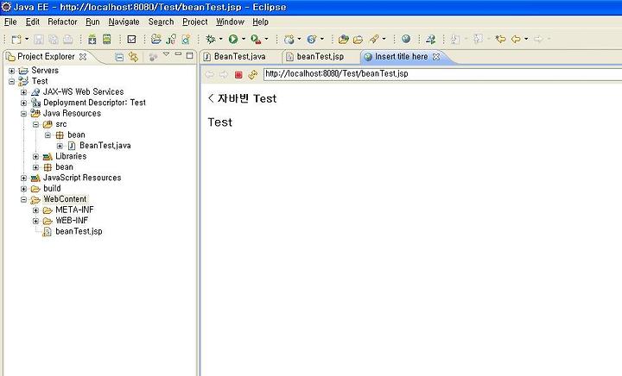Click the grayed Print toolbar icon
The width and height of the screenshot is (622, 376).
click(x=68, y=39)
